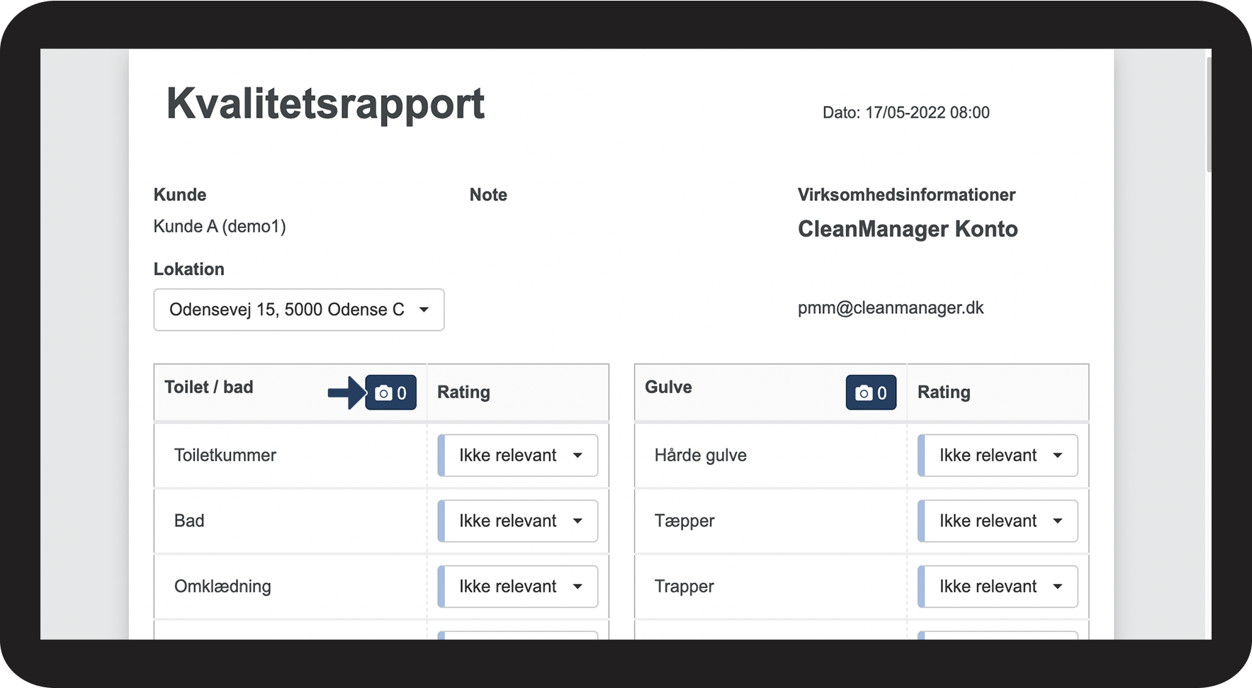Image resolution: width=1252 pixels, height=688 pixels.
Task: Open the rating dropdown for the Bad row
Action: click(518, 521)
